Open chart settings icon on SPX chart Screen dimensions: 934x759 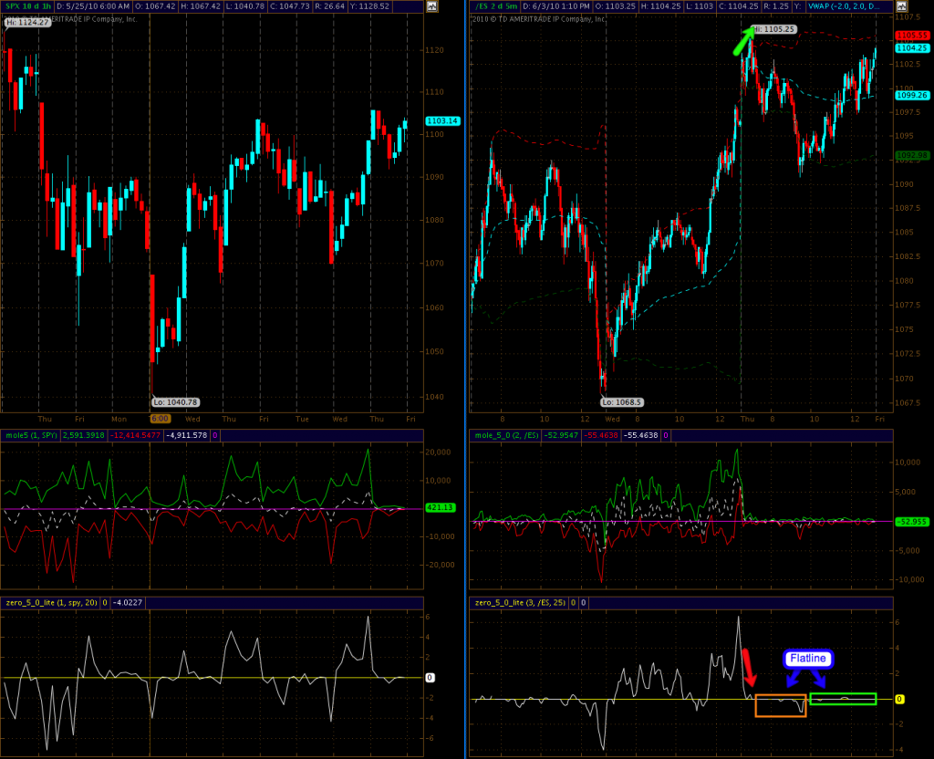(x=431, y=6)
